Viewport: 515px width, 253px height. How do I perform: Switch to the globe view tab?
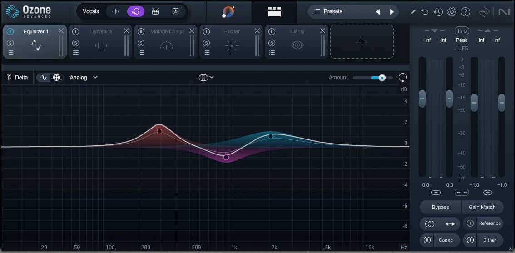(56, 78)
